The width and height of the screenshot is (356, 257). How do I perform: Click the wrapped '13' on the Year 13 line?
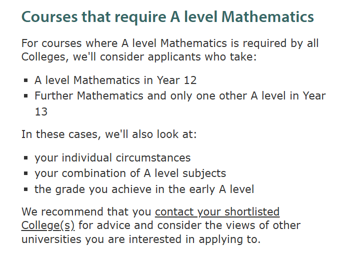41,111
